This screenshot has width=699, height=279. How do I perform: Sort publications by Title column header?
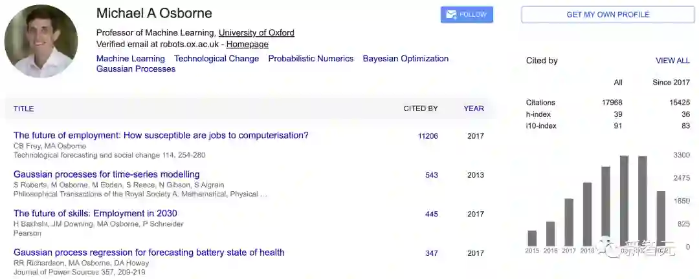coord(23,108)
